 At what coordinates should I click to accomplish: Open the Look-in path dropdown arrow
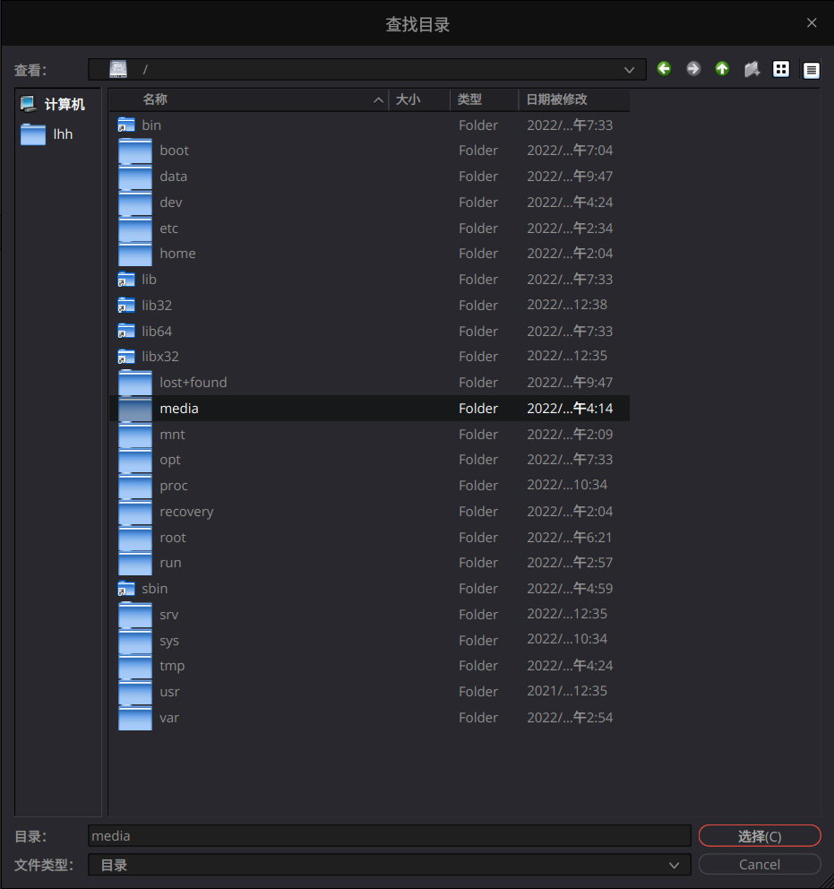tap(629, 70)
